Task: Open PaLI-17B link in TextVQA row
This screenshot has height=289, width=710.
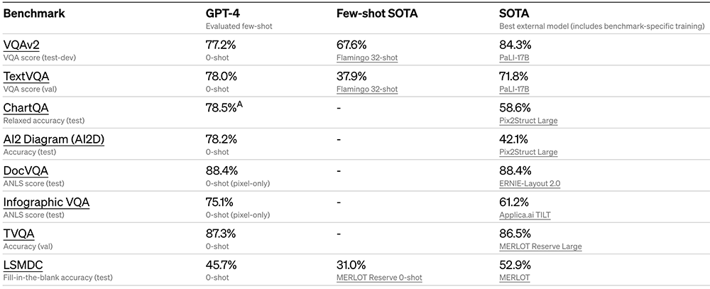Action: pos(515,89)
